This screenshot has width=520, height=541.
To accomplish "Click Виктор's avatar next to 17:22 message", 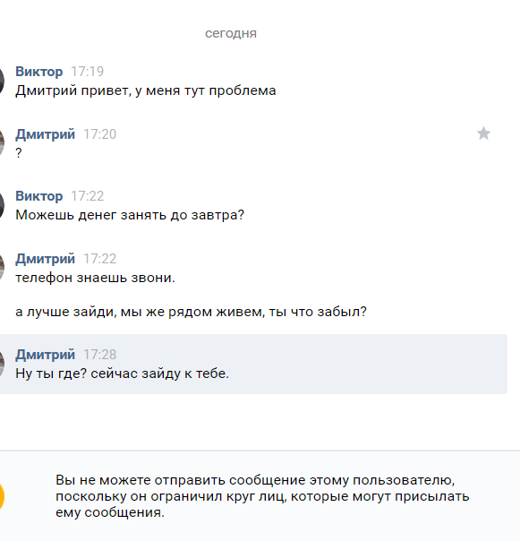I will [2, 206].
